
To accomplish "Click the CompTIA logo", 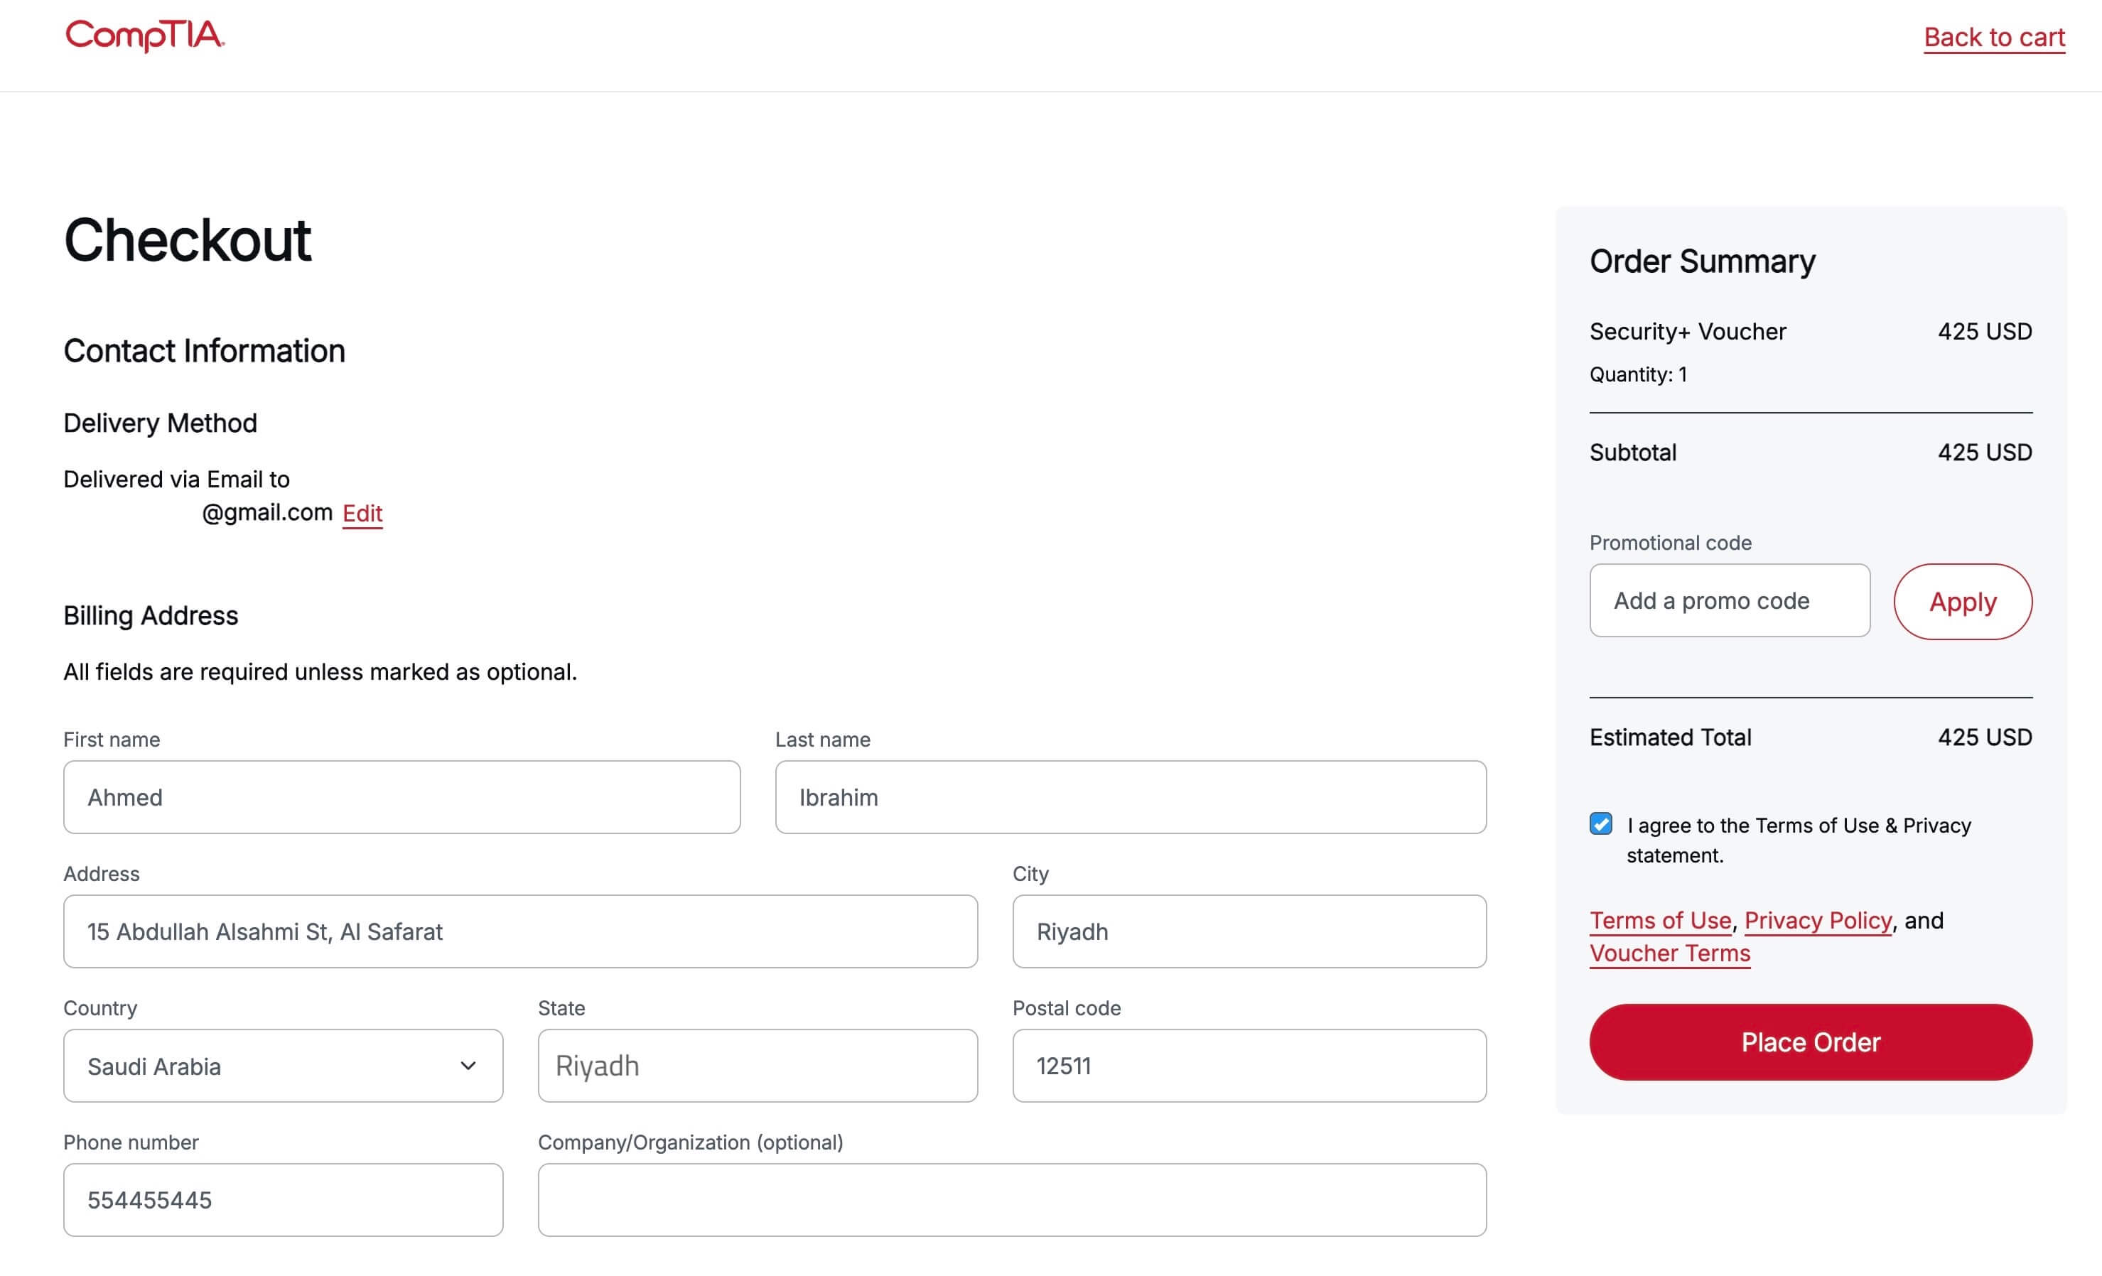I will pos(144,36).
